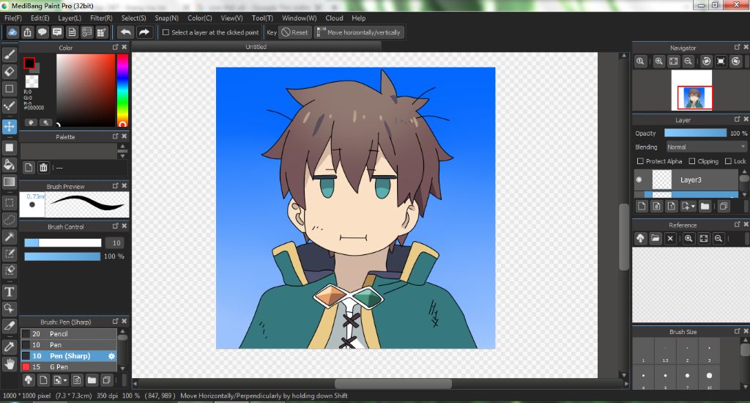This screenshot has height=403, width=750.
Task: Select the Eyedropper tool
Action: [x=9, y=347]
